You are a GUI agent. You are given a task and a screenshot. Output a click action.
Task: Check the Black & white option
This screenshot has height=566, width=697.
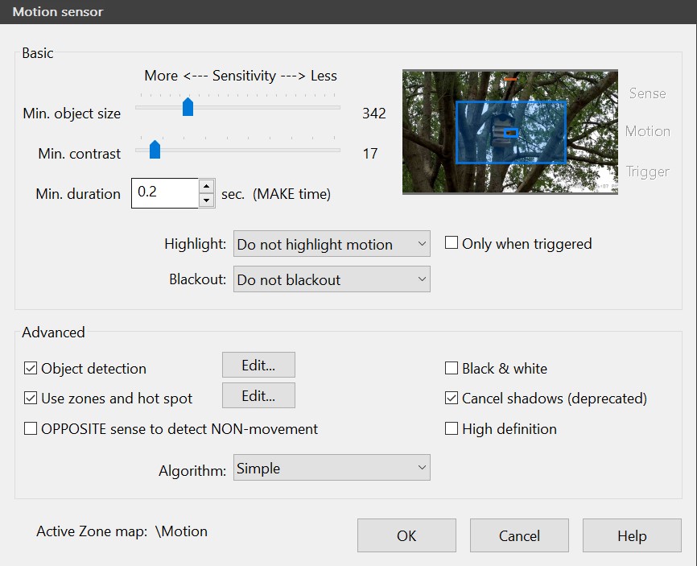[452, 369]
